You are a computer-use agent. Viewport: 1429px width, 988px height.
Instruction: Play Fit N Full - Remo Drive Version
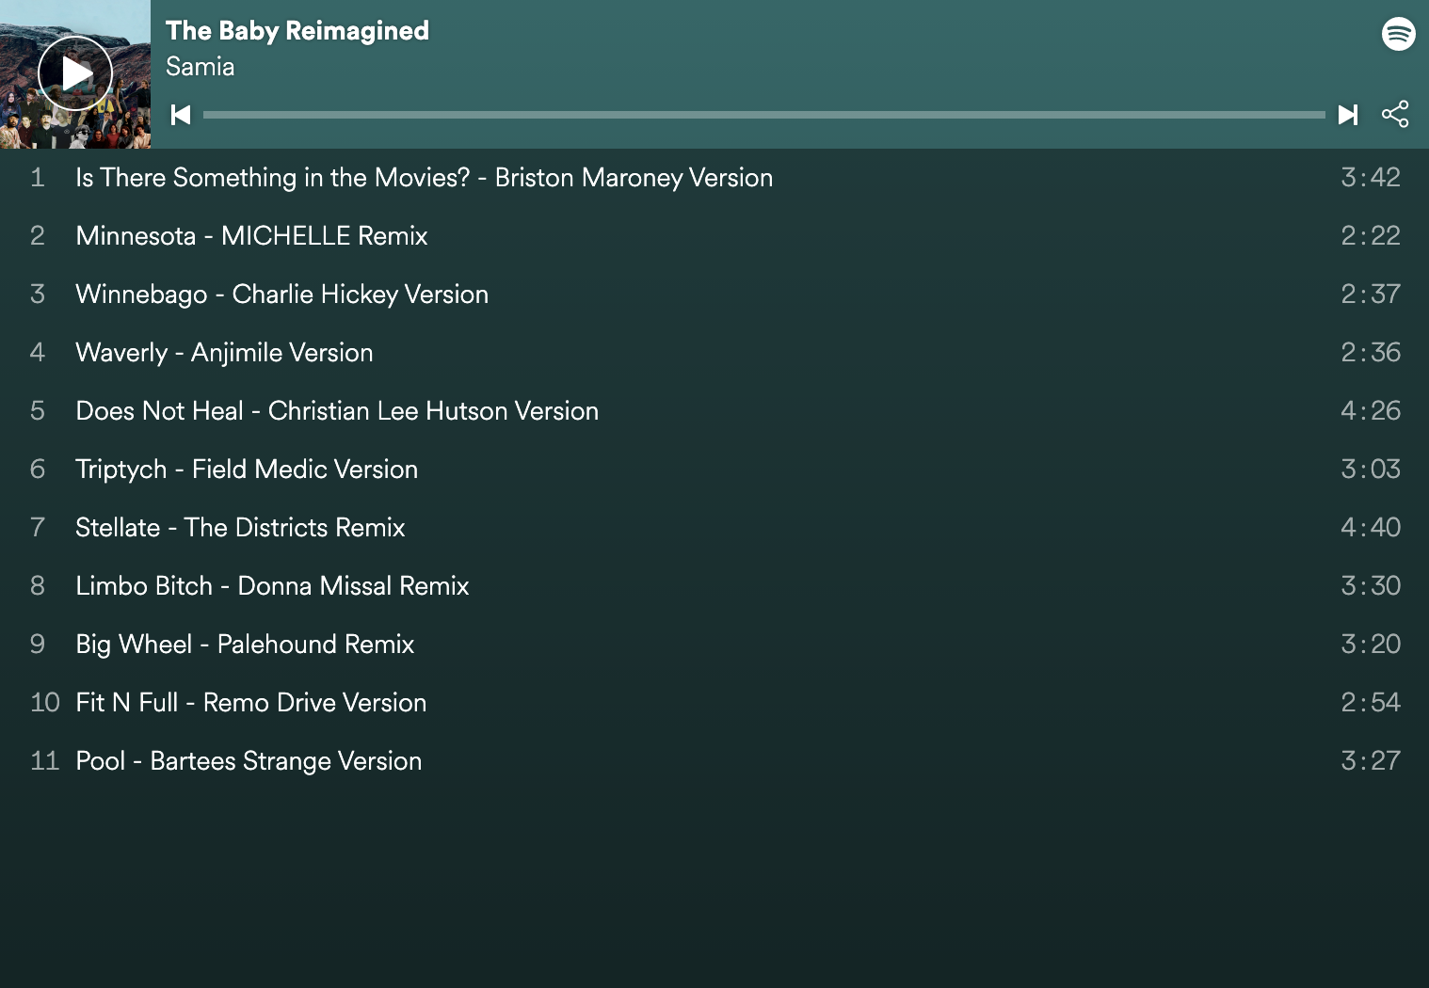(x=714, y=703)
